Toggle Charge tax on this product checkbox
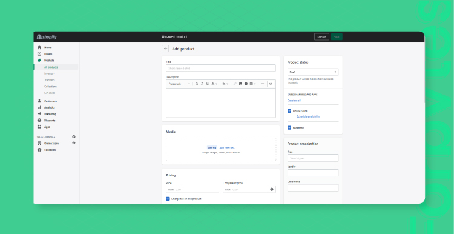 pos(168,199)
